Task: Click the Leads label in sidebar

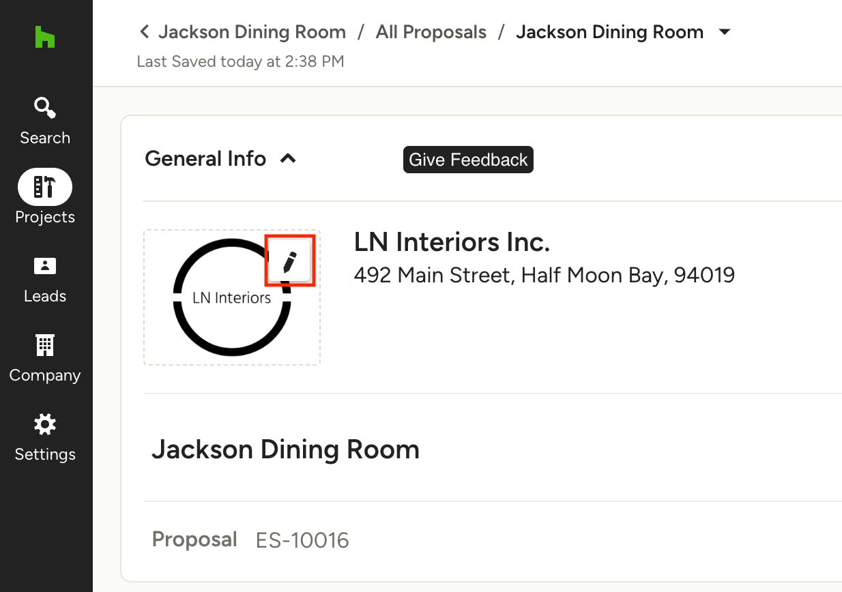Action: (45, 296)
